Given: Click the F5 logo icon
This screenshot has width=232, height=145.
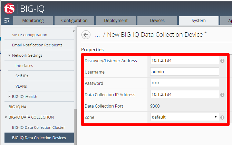Looking at the screenshot, I should point(9,9).
